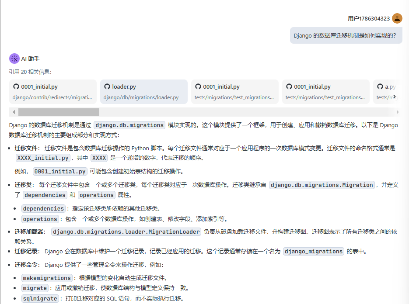Click the 迁移命令 bold heading

[26, 265]
